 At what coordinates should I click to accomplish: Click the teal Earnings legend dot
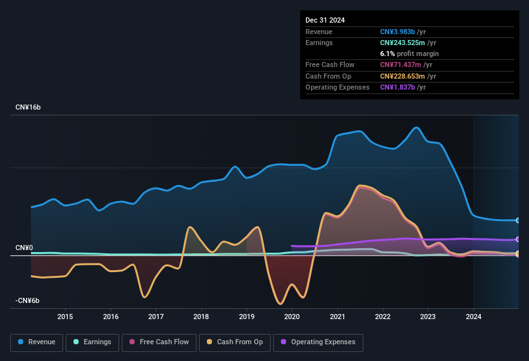pos(76,342)
